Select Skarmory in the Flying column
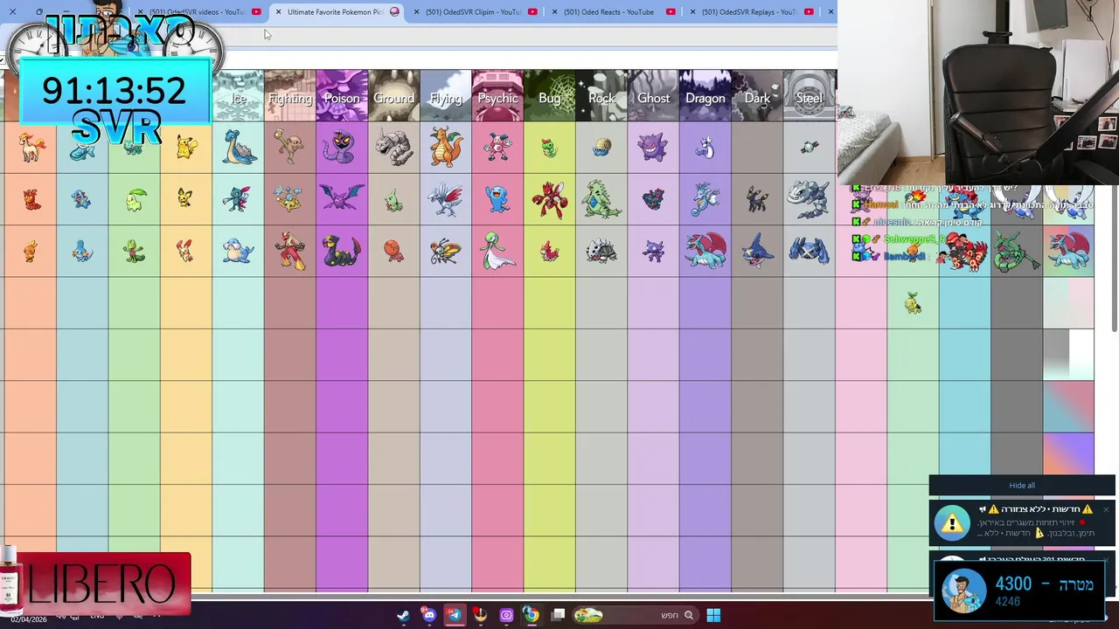Screen dimensions: 1119x629 (x=446, y=199)
